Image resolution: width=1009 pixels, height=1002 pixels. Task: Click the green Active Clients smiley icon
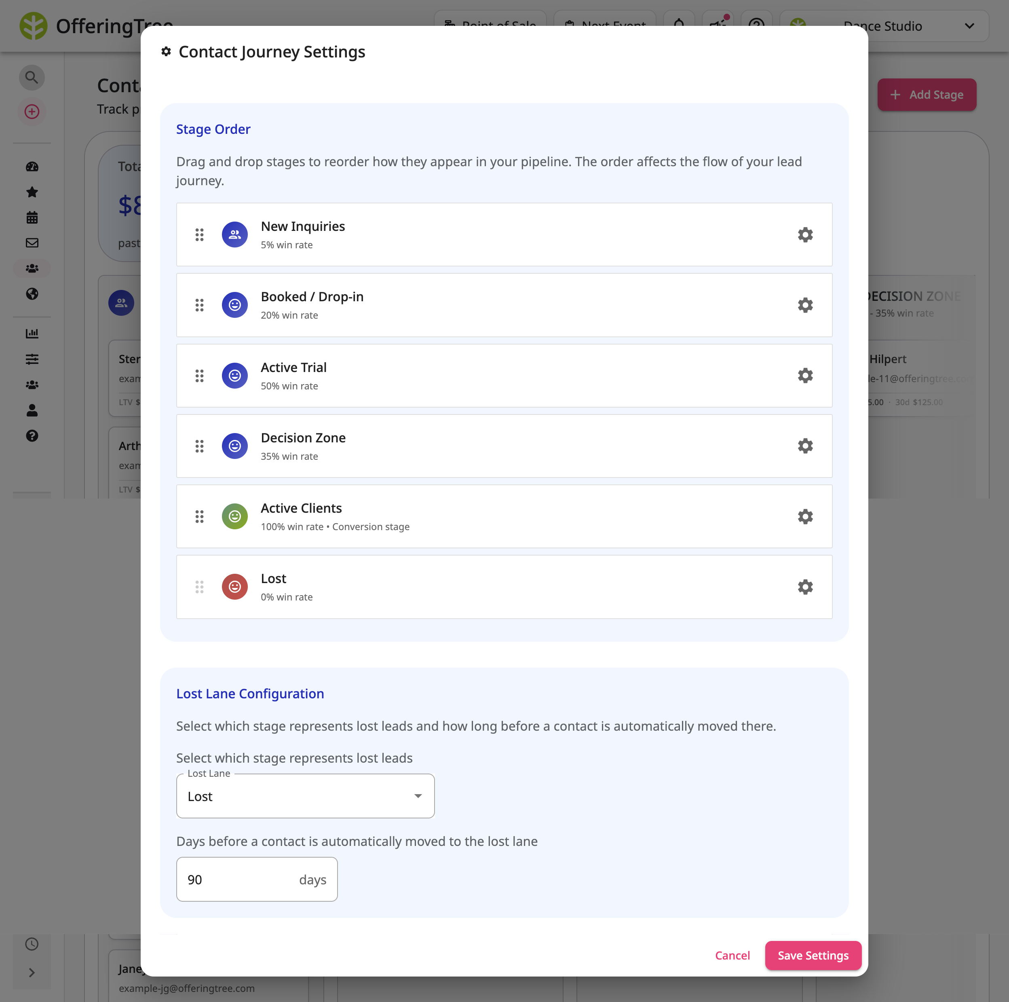tap(234, 516)
